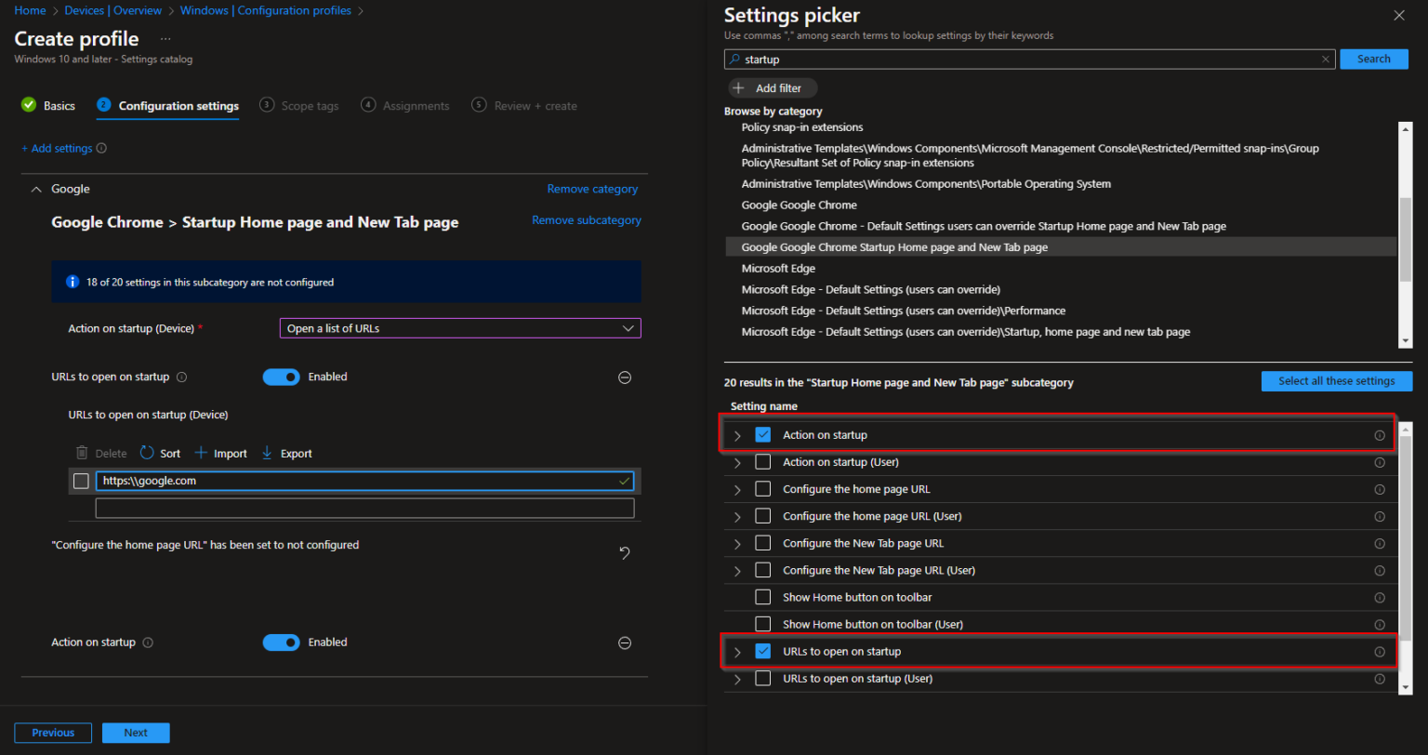1428x755 pixels.
Task: Check Action on startup (User) setting
Action: pos(763,462)
